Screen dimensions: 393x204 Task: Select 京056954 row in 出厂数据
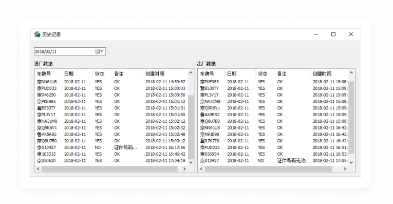click(x=273, y=154)
